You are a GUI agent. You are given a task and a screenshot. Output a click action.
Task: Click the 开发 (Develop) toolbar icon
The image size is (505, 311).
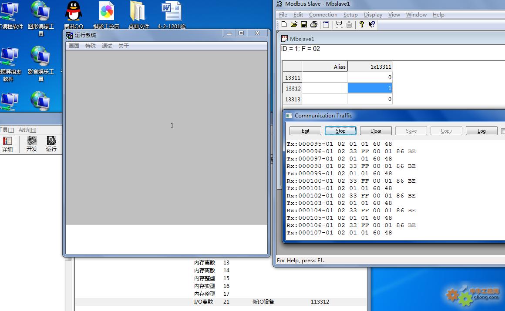[x=32, y=144]
